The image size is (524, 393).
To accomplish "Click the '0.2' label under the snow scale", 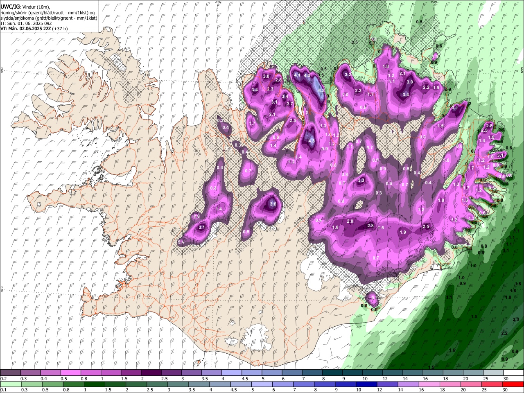I will pyautogui.click(x=3, y=379).
